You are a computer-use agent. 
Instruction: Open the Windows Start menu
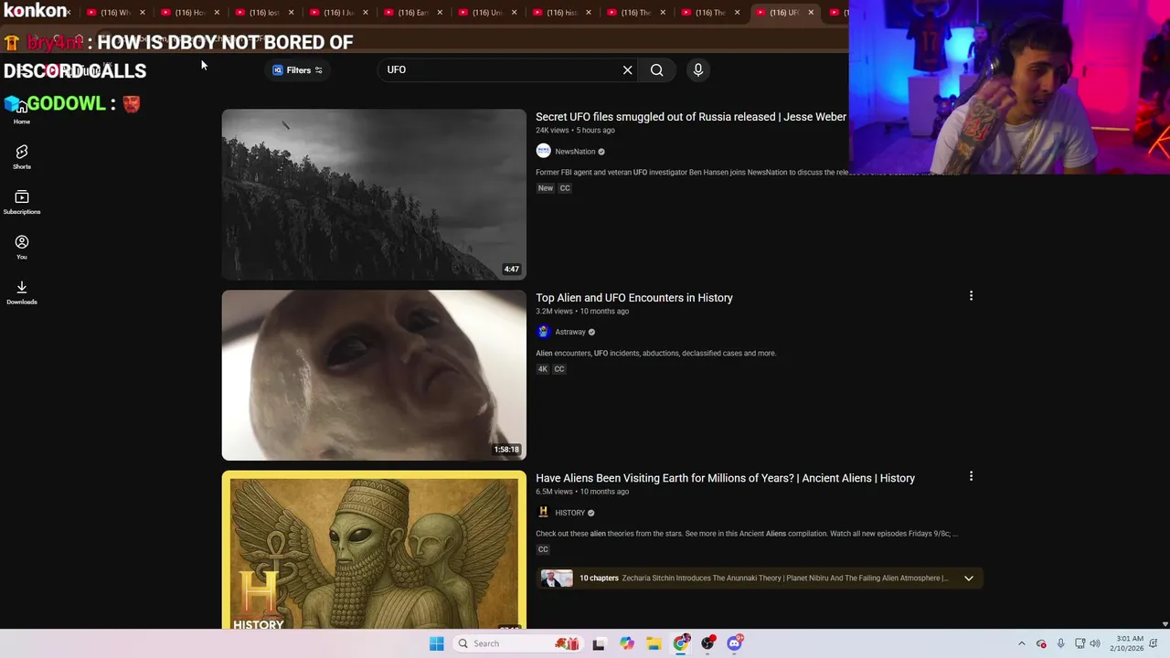pyautogui.click(x=436, y=643)
